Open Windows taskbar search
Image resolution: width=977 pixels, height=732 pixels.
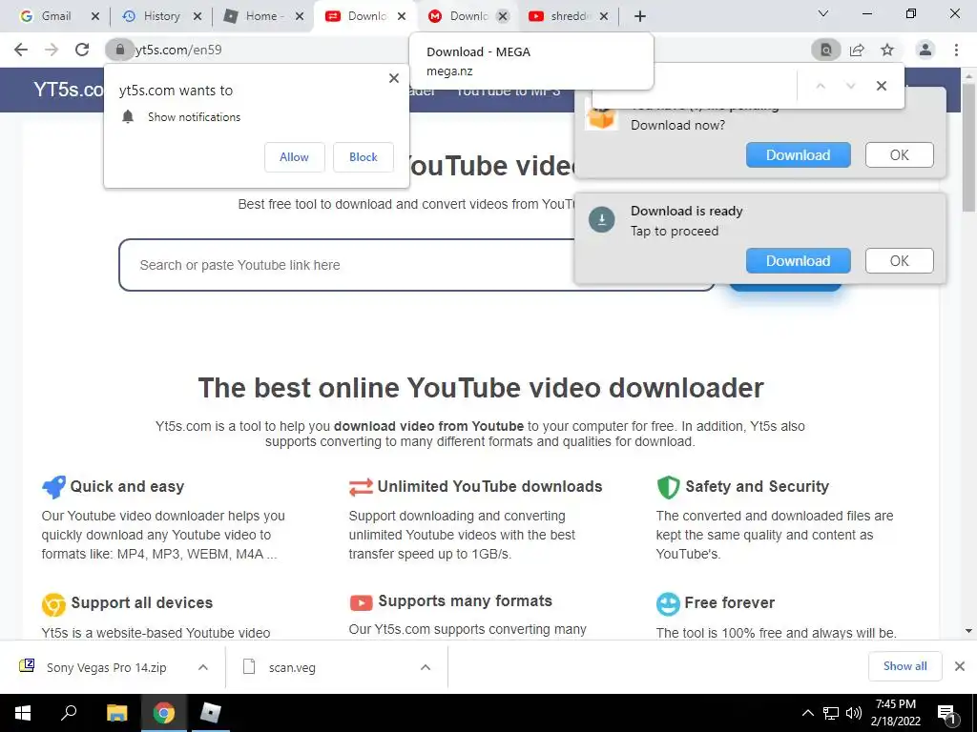pos(69,713)
